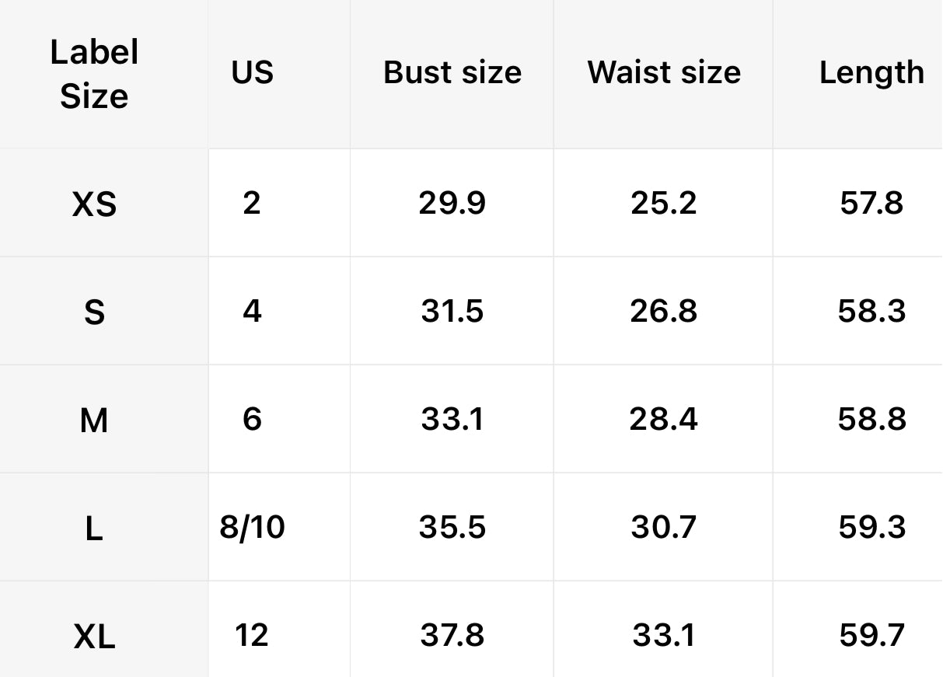Viewport: 943px width, 677px height.
Task: Select the M size row label
Action: [x=94, y=421]
